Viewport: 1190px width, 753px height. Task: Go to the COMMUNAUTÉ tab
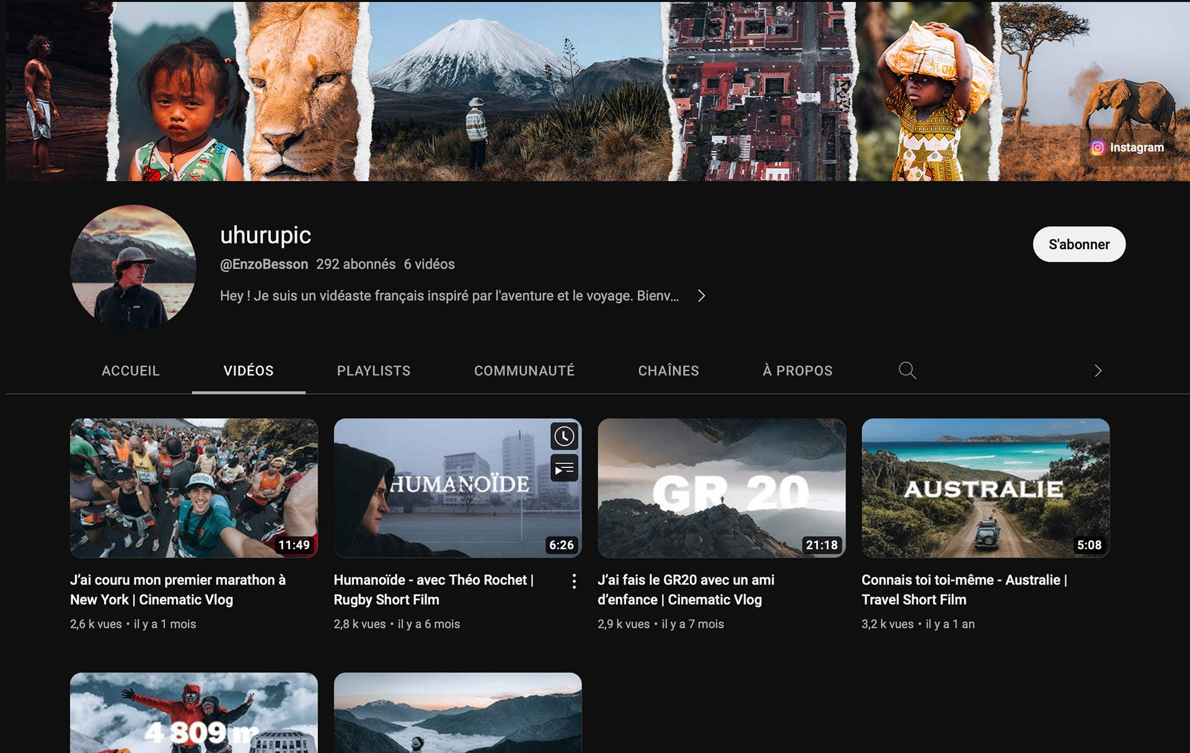point(524,371)
